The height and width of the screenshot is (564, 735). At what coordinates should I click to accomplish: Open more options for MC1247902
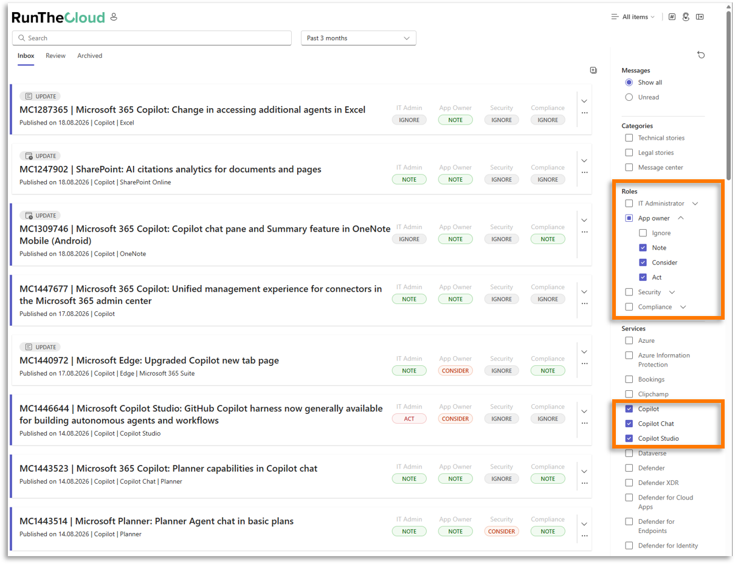point(584,173)
